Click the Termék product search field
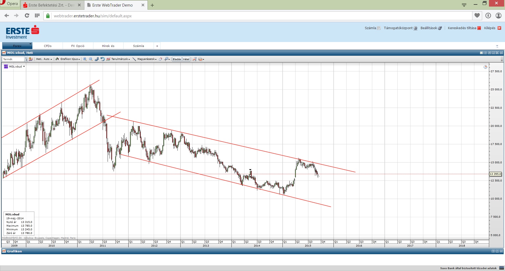Image resolution: width=505 pixels, height=271 pixels. (13, 59)
